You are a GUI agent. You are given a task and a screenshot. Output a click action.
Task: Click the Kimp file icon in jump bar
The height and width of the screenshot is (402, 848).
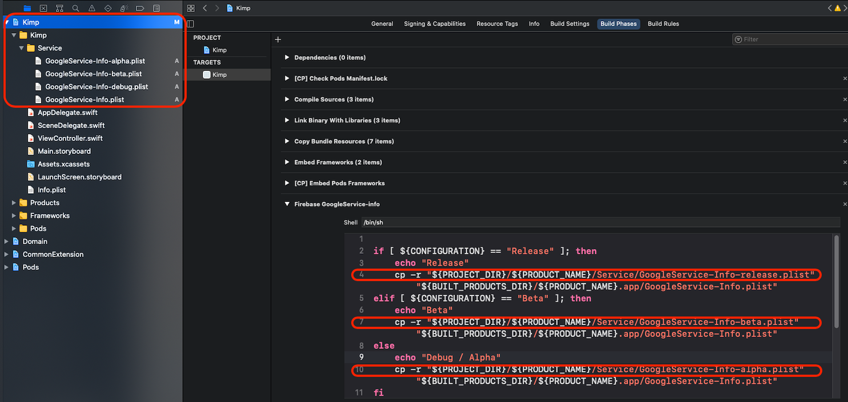[230, 8]
